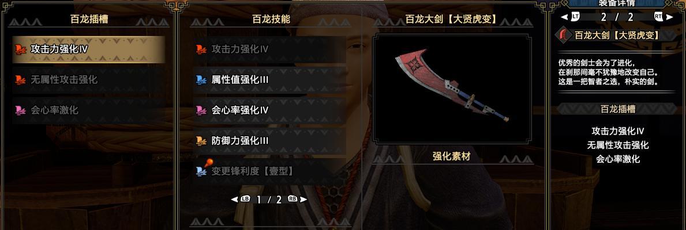Select the 无属性攻击强化 slot row
This screenshot has width=686, height=230.
pos(88,80)
